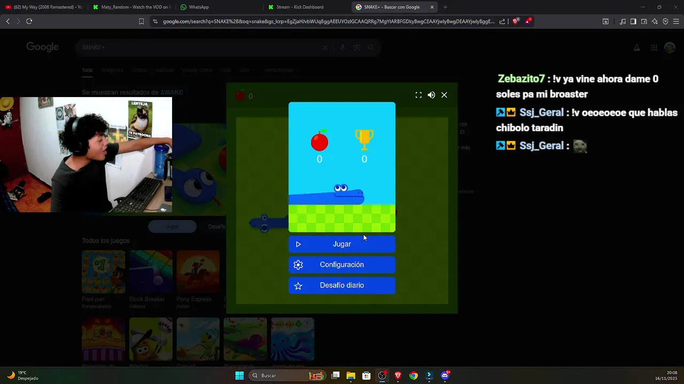The height and width of the screenshot is (384, 684).
Task: Click the Google logo
Action: coord(43,47)
